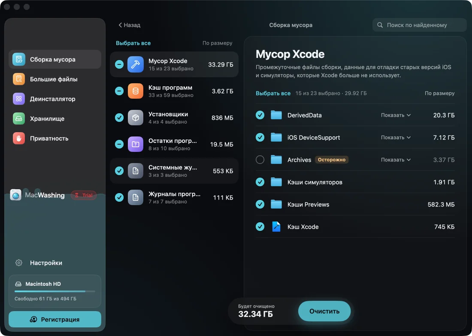The image size is (472, 336).
Task: Click the MacWashing app logo icon
Action: [x=15, y=195]
